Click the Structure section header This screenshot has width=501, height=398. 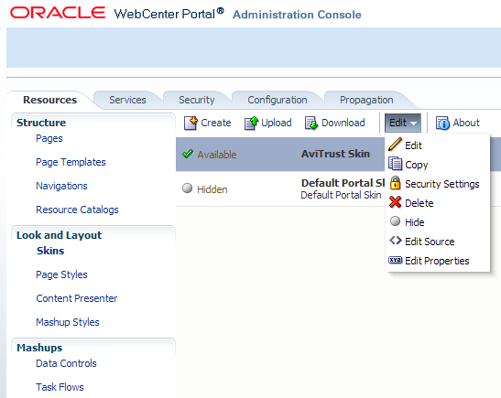[41, 123]
